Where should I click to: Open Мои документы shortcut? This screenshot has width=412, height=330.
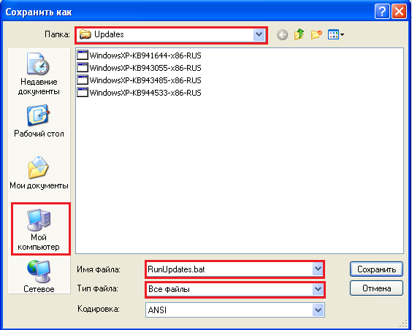(39, 173)
